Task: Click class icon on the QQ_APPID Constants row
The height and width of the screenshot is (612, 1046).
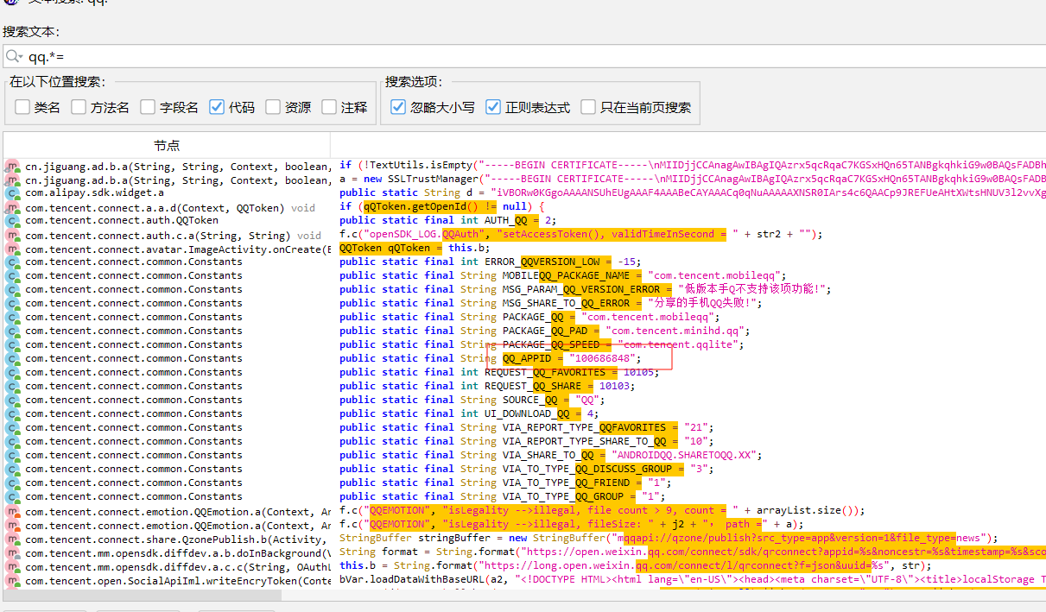Action: click(x=13, y=358)
